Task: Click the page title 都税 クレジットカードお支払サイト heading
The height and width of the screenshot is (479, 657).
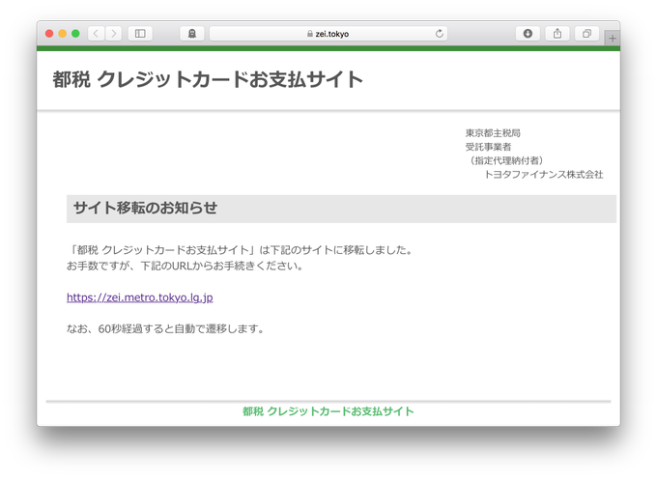Action: (x=208, y=79)
